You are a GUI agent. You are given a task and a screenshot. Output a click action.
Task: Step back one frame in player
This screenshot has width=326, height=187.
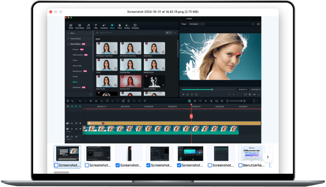183,94
